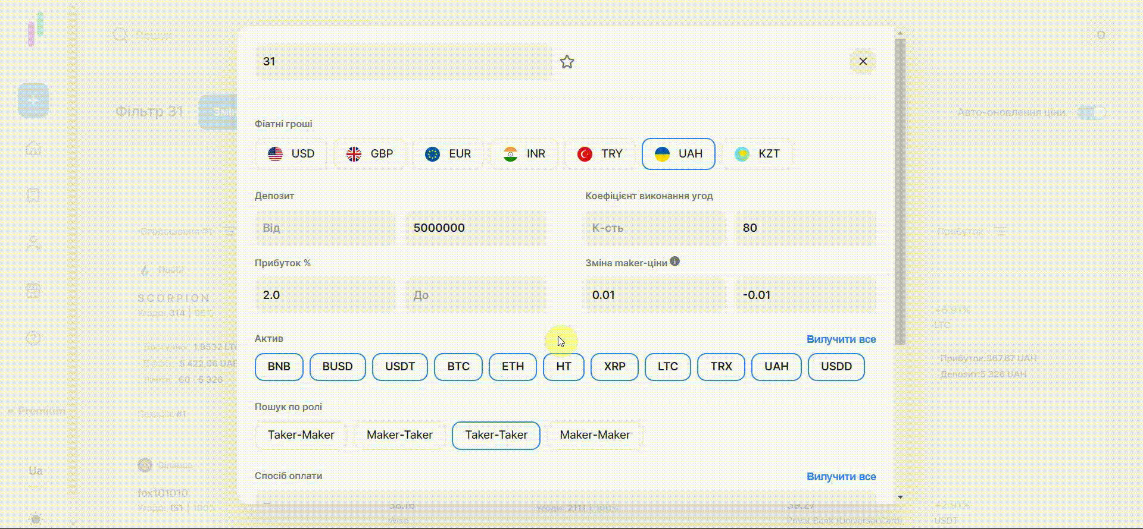Viewport: 1143px width, 529px height.
Task: Click Вилучити все link for Актив
Action: 841,339
